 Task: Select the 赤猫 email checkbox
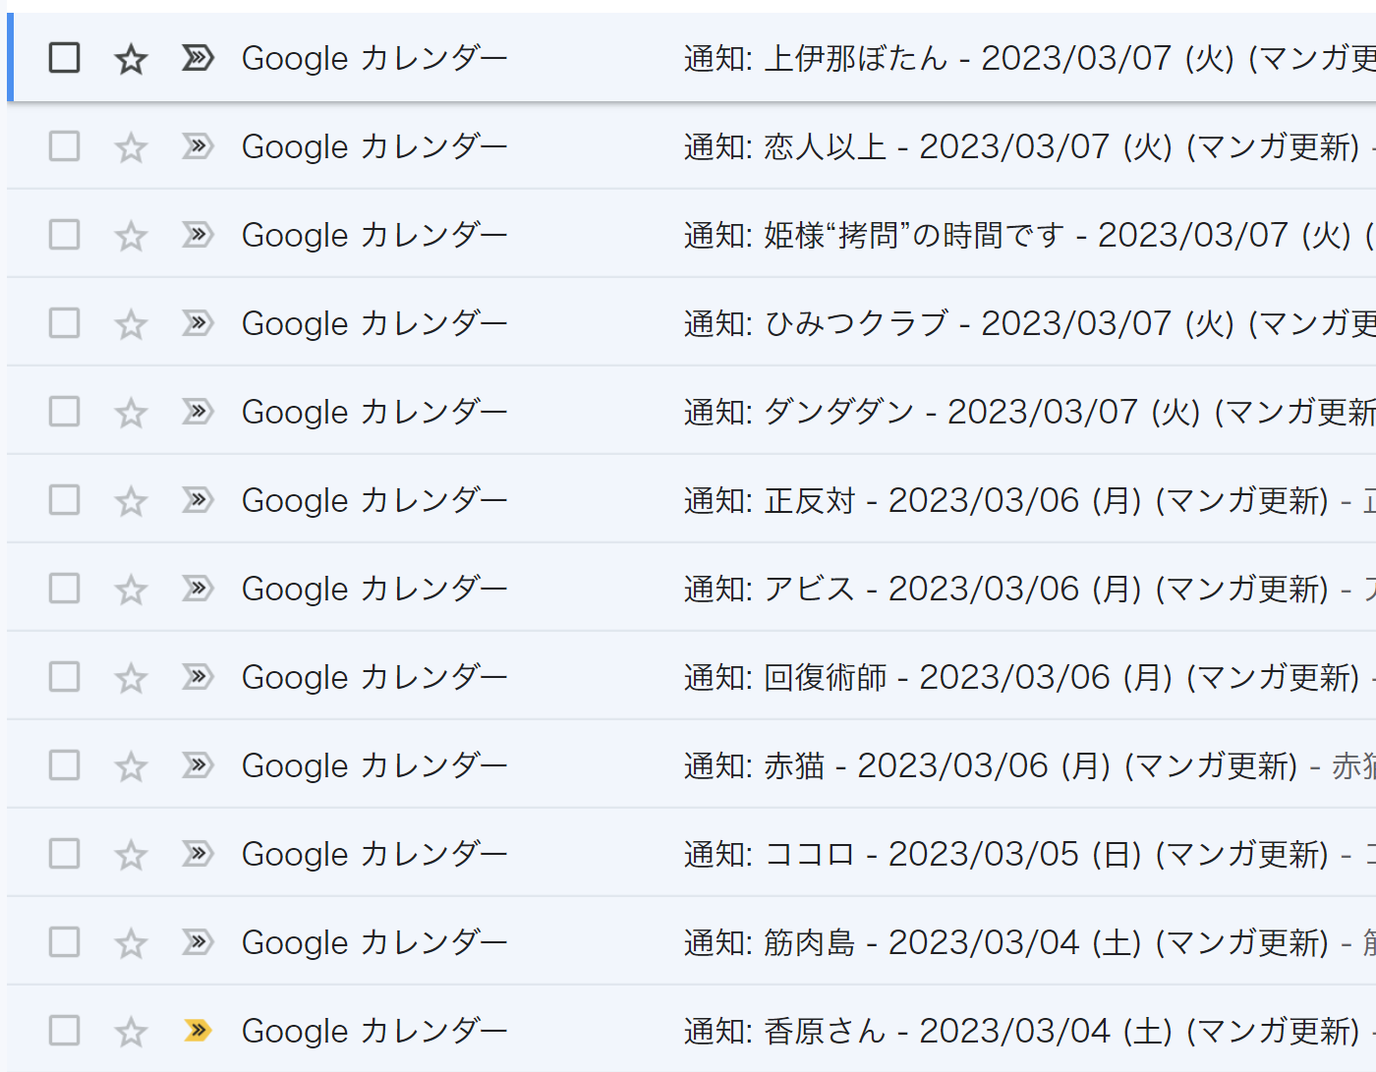[65, 765]
